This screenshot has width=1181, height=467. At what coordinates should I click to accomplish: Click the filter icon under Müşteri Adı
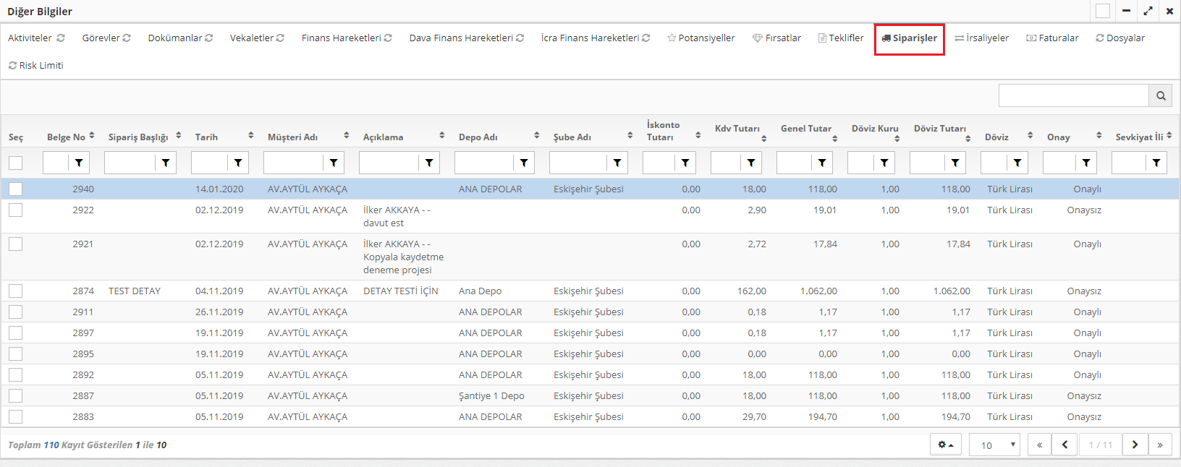333,163
